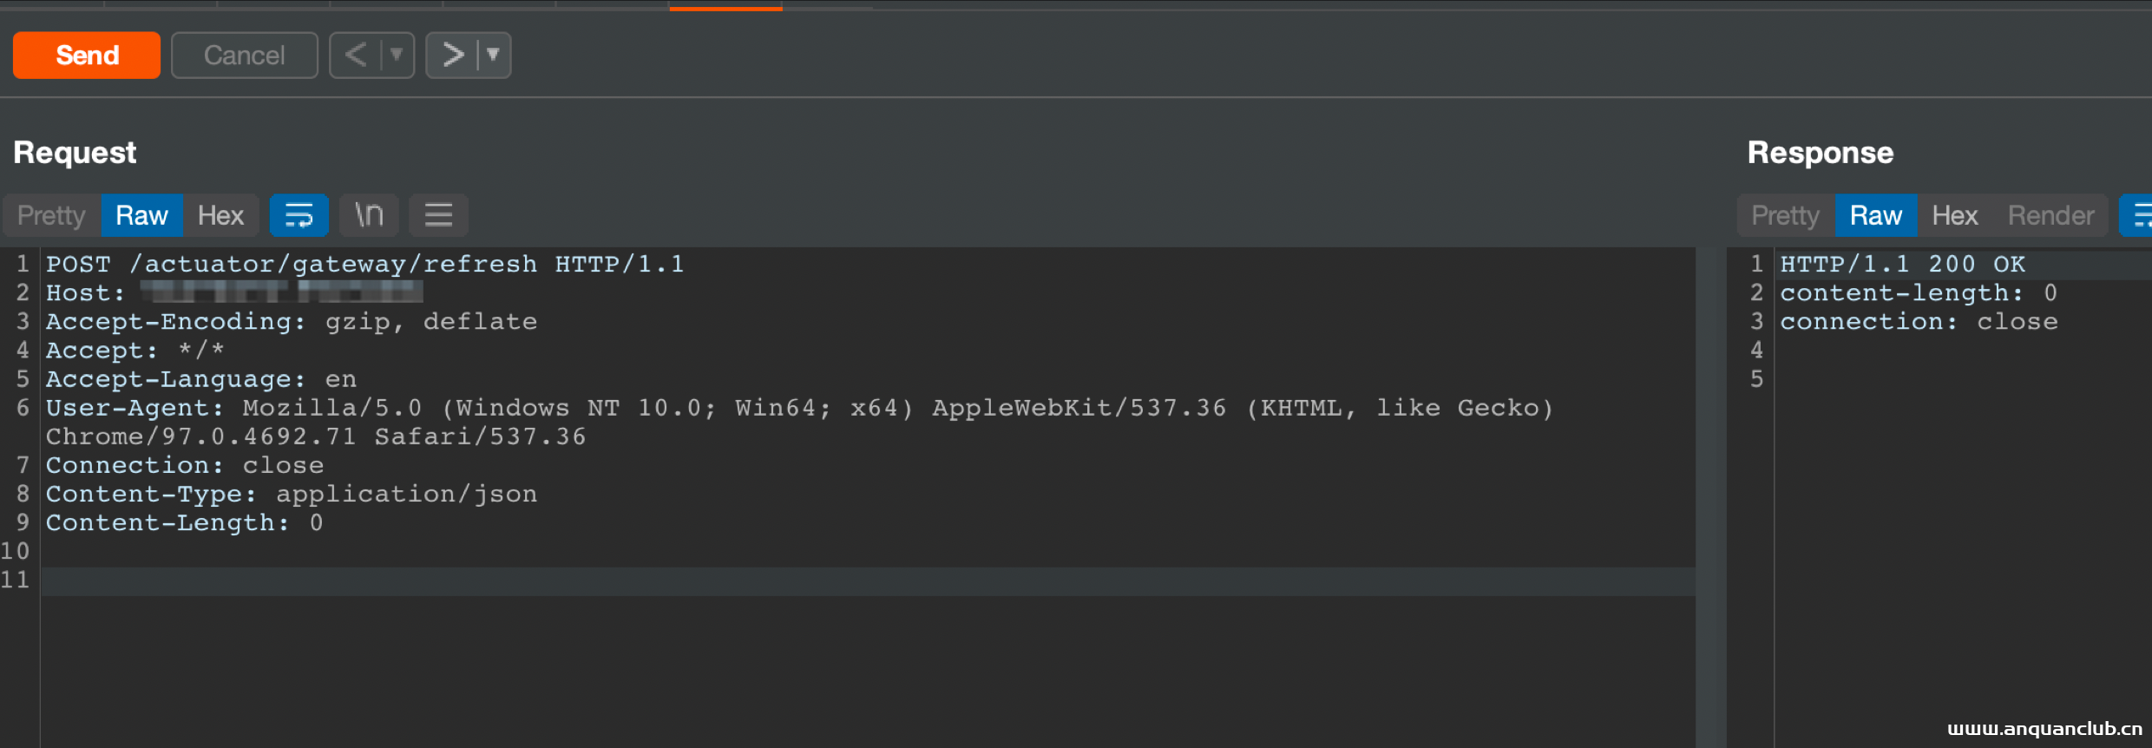The width and height of the screenshot is (2152, 748).
Task: Toggle word wrap in Request editor
Action: click(x=299, y=215)
